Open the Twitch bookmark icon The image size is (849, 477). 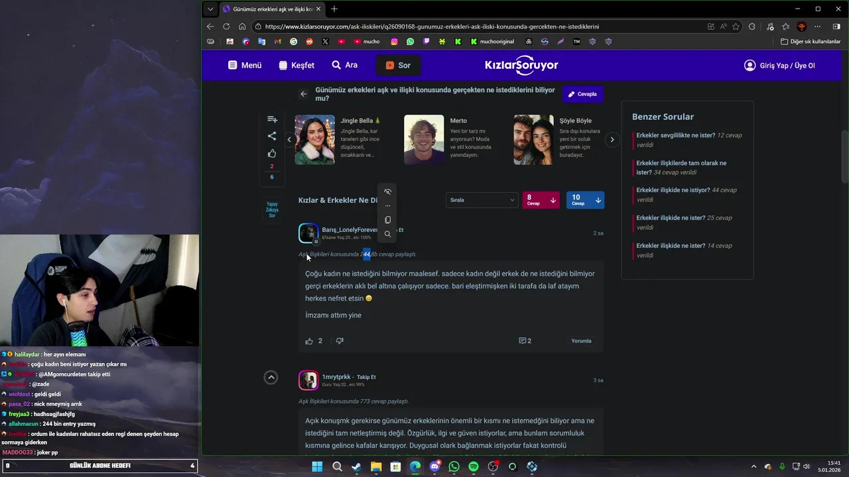point(426,41)
